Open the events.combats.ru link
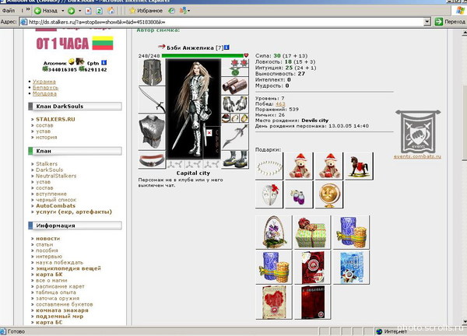467x336 pixels. [x=417, y=156]
